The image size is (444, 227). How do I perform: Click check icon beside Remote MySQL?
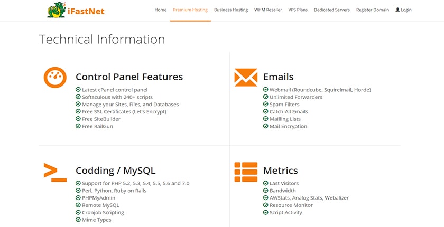78,205
